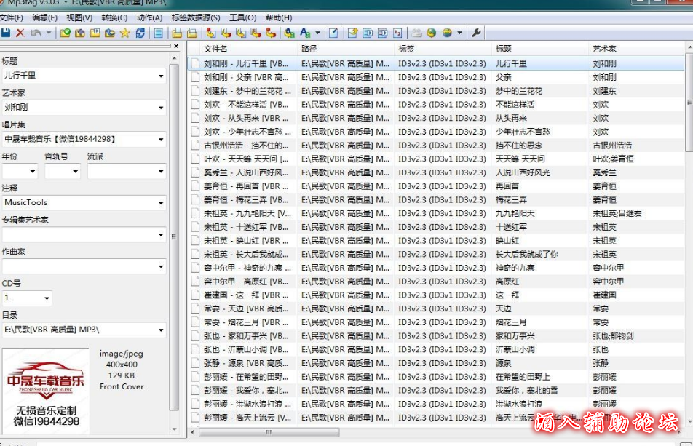Click the yellow star favorites icon
The width and height of the screenshot is (693, 446).
pyautogui.click(x=124, y=33)
